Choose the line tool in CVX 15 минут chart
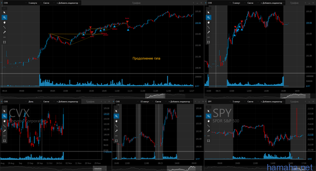 point(116,126)
